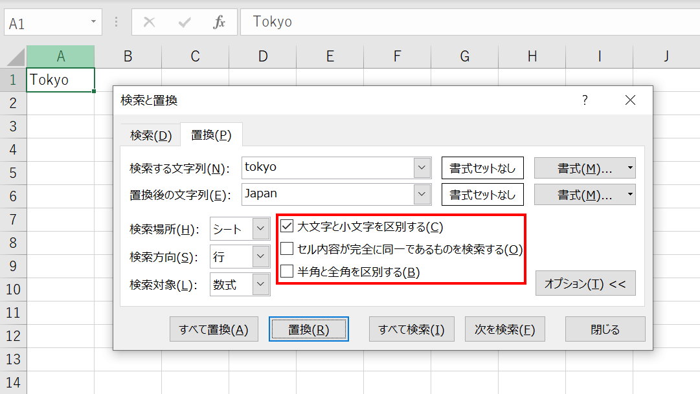Enable セル内容が完全に同一であるものを検索する checkbox
This screenshot has height=394, width=700.
287,250
